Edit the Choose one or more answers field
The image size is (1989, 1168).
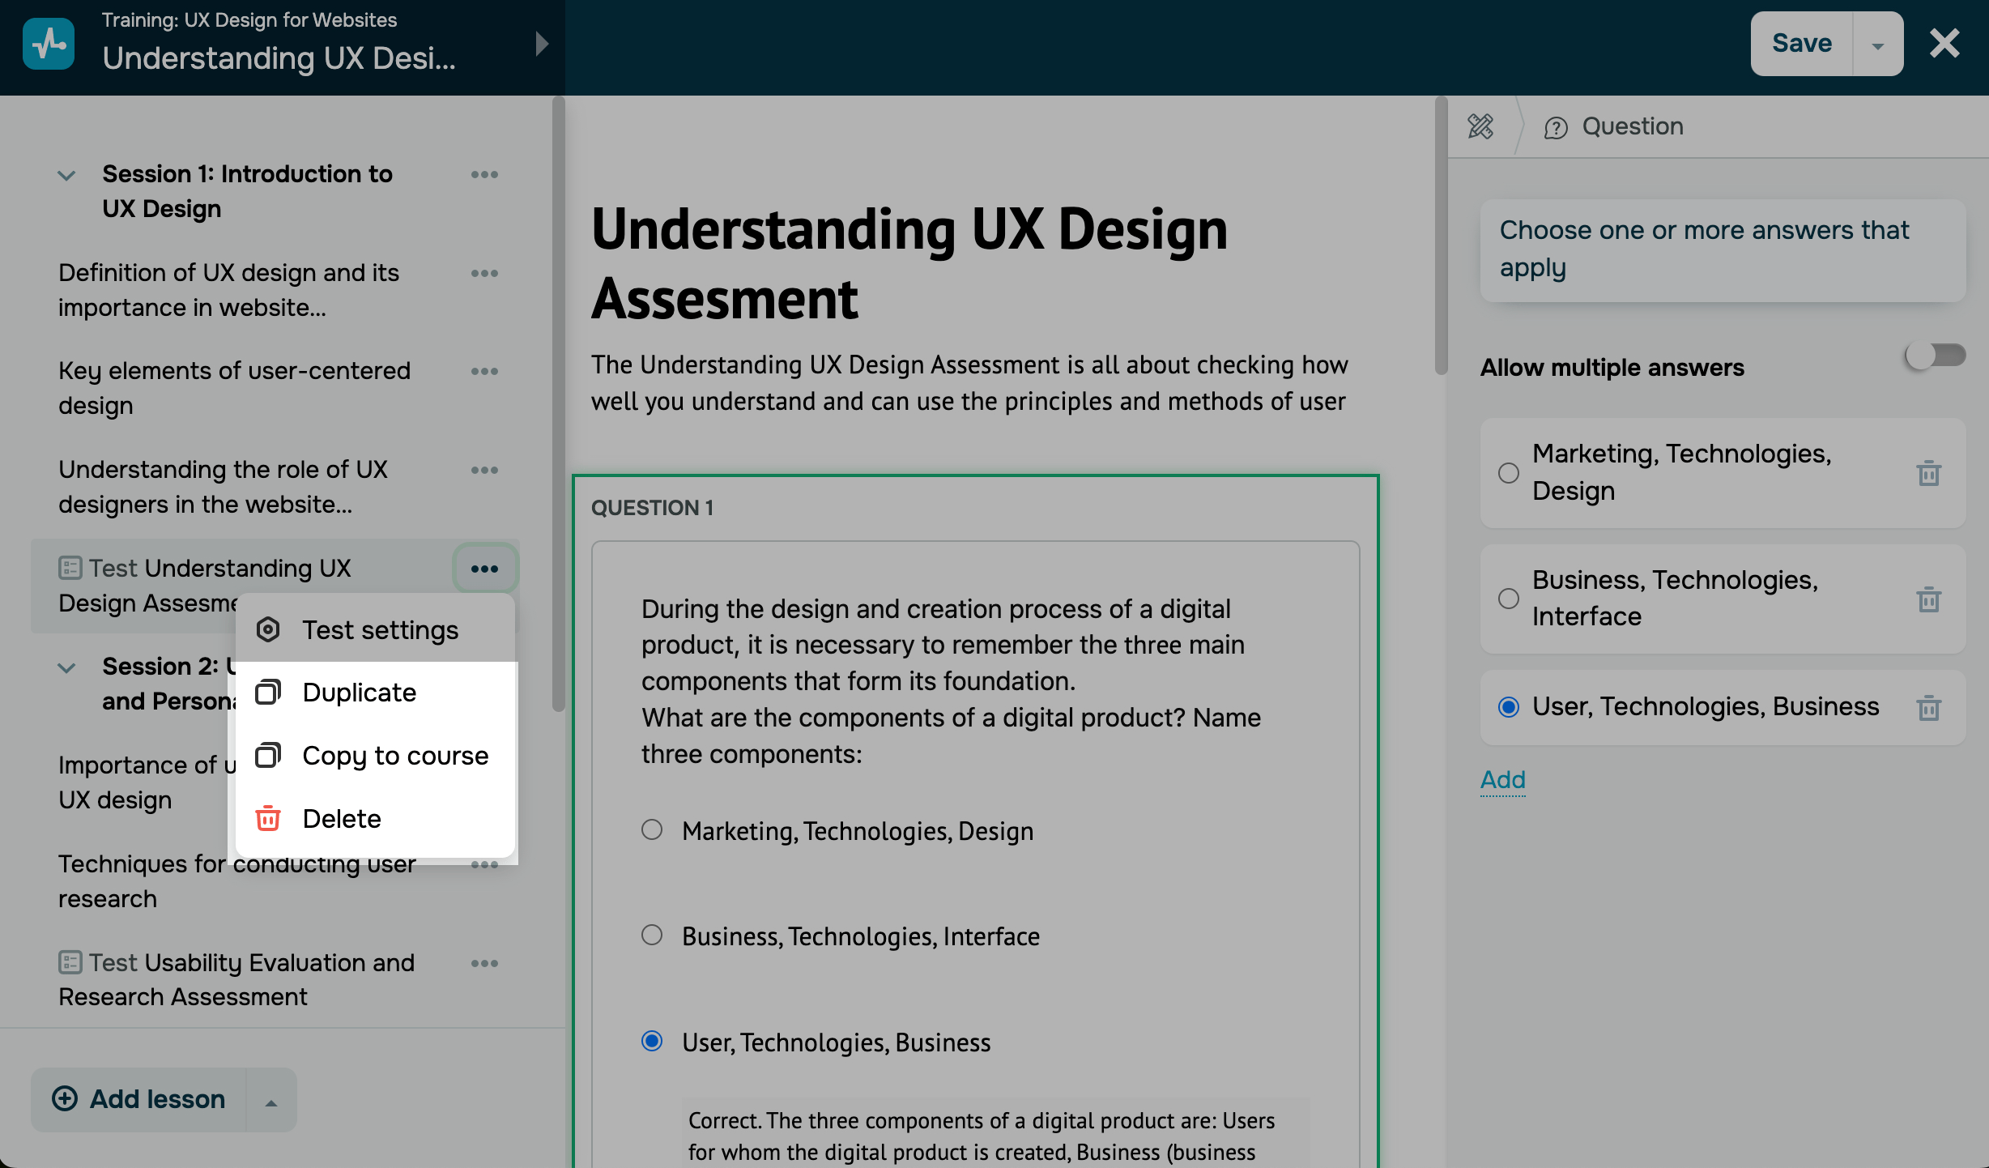pos(1723,250)
